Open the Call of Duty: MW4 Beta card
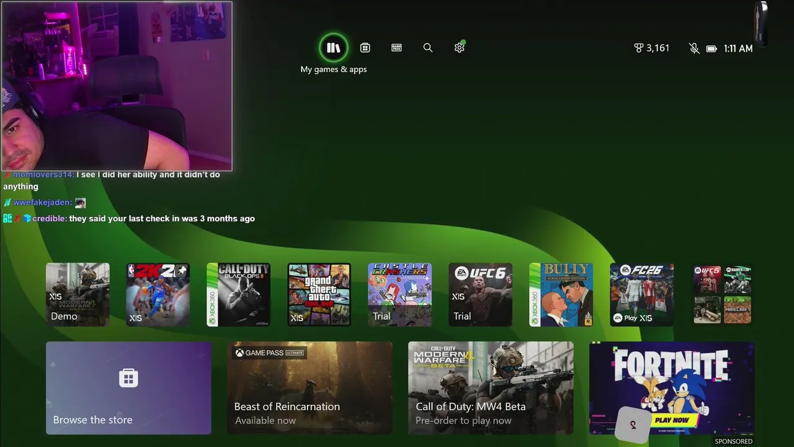This screenshot has width=794, height=447. (x=491, y=388)
